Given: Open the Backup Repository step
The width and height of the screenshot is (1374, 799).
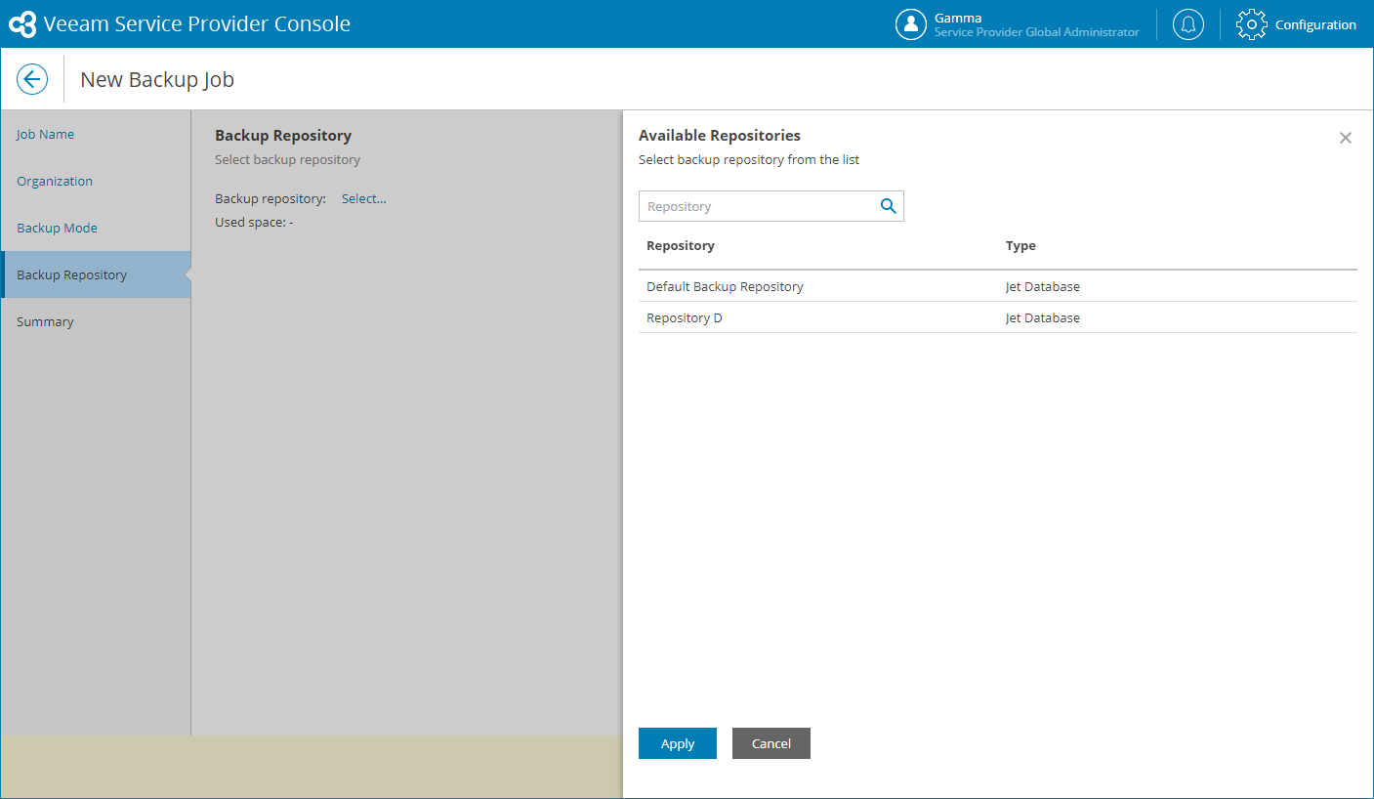Looking at the screenshot, I should pos(96,274).
